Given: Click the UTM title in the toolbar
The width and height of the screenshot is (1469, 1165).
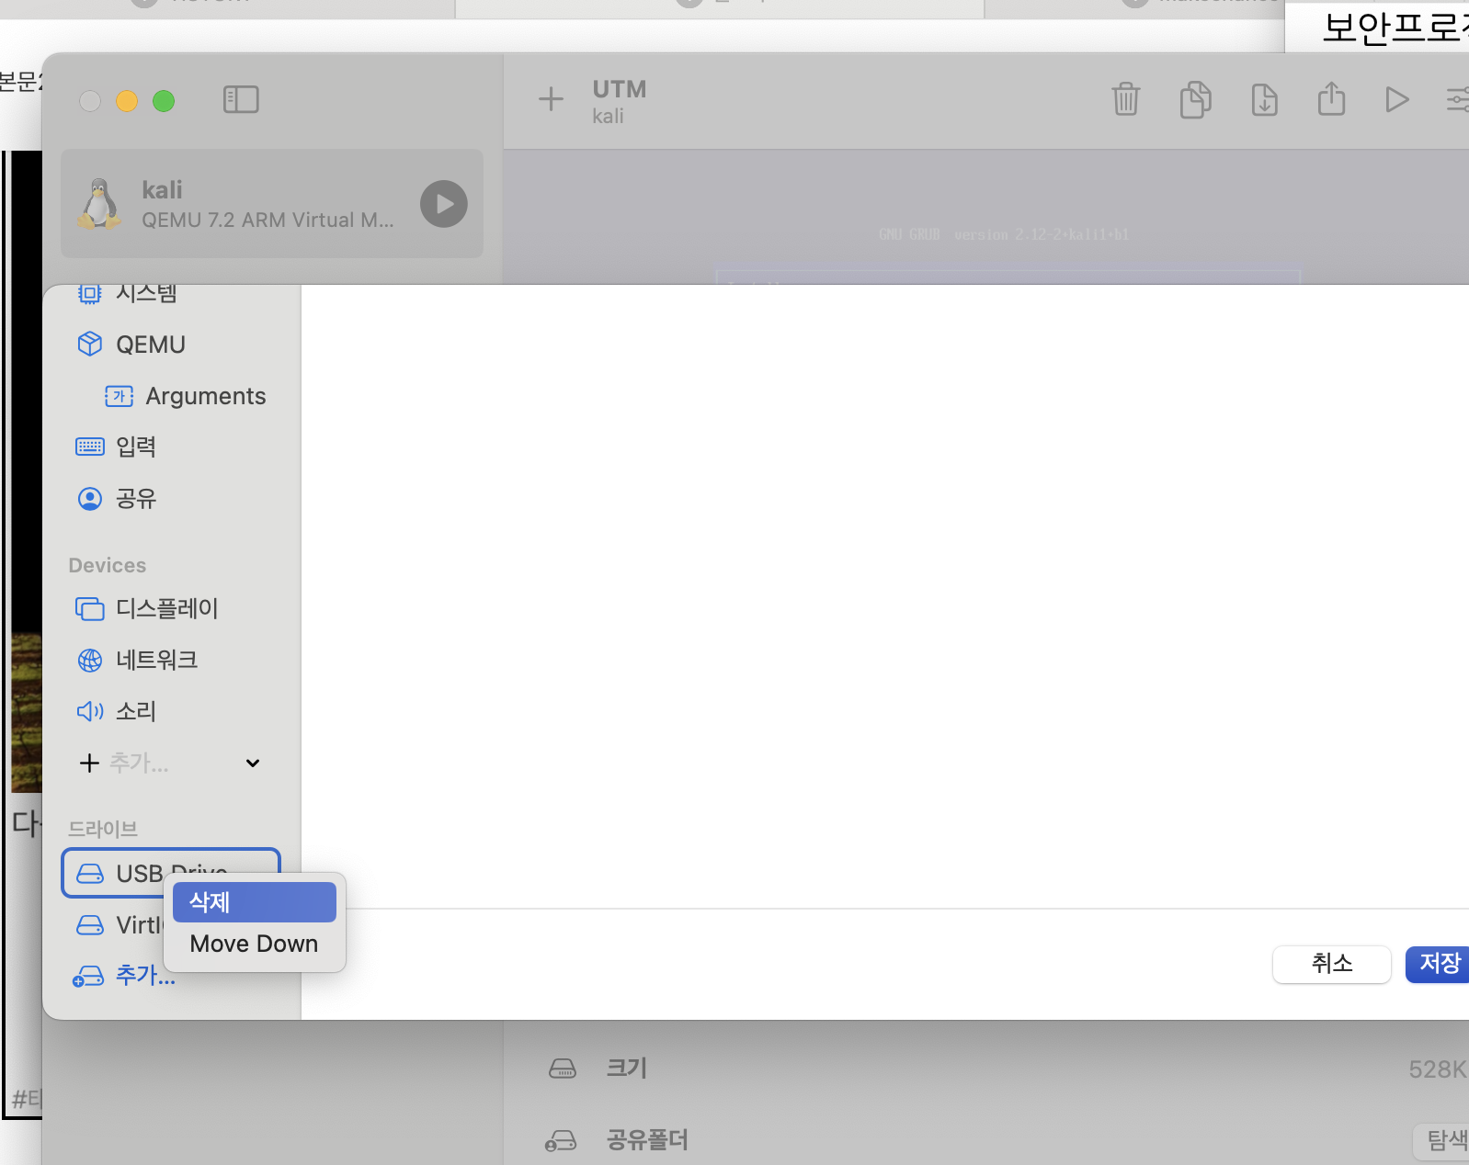Looking at the screenshot, I should (x=620, y=89).
